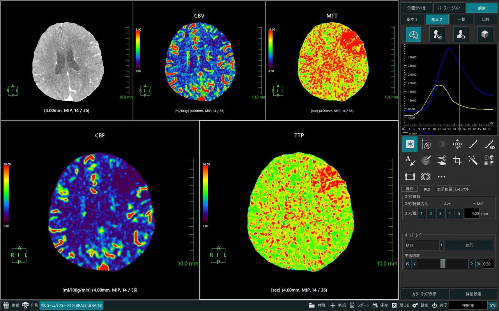The width and height of the screenshot is (499, 311).
Task: Click the 詳細設定 button
Action: coord(474,294)
